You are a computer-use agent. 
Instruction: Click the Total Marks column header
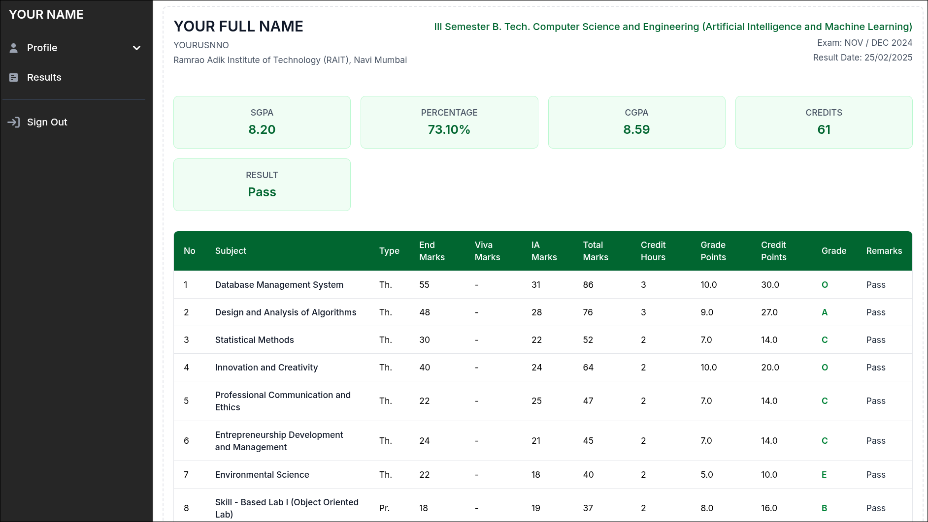(x=596, y=251)
